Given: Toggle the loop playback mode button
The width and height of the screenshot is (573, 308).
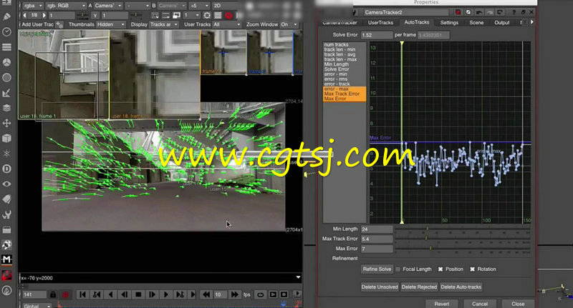Looking at the screenshot, I should click(260, 294).
